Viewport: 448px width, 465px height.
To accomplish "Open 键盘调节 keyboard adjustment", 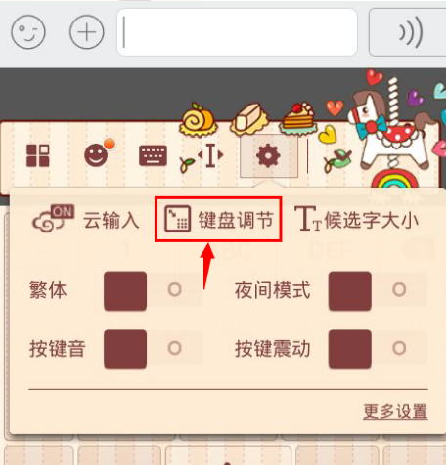I will (x=218, y=219).
